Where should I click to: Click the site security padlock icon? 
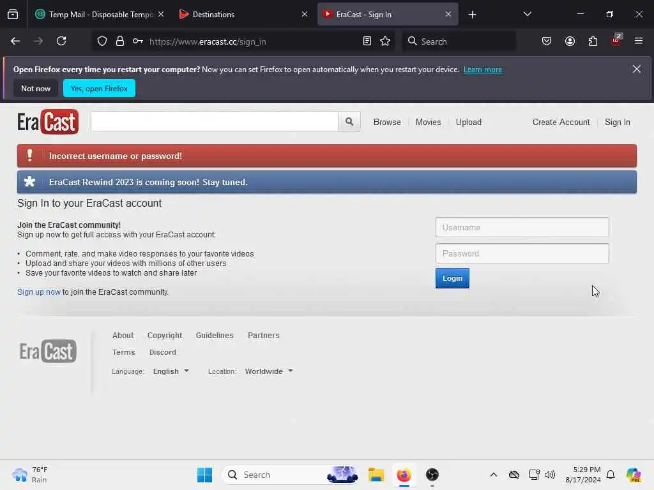[120, 41]
